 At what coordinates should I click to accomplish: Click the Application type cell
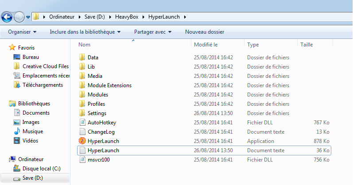[260, 141]
